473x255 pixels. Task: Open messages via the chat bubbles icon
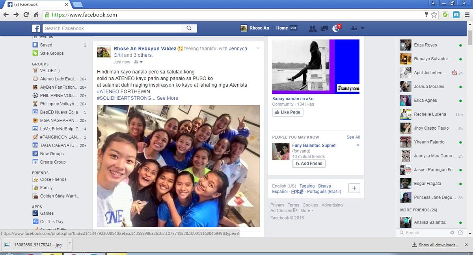click(x=324, y=28)
